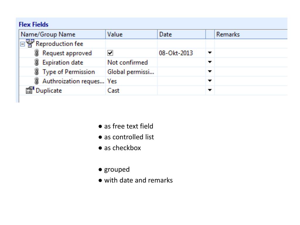Click the Global permission value cell
This screenshot has width=300, height=225.
(x=131, y=72)
